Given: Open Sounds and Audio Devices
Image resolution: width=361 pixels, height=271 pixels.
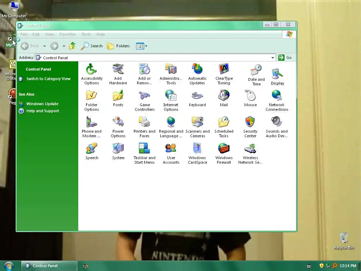Looking at the screenshot, I should 276,127.
